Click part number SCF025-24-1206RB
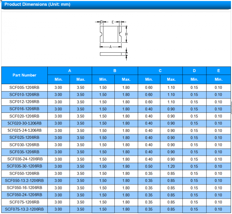 tap(24, 130)
